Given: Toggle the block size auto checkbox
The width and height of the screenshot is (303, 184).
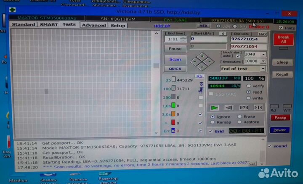Looking at the screenshot, I should [x=238, y=56].
